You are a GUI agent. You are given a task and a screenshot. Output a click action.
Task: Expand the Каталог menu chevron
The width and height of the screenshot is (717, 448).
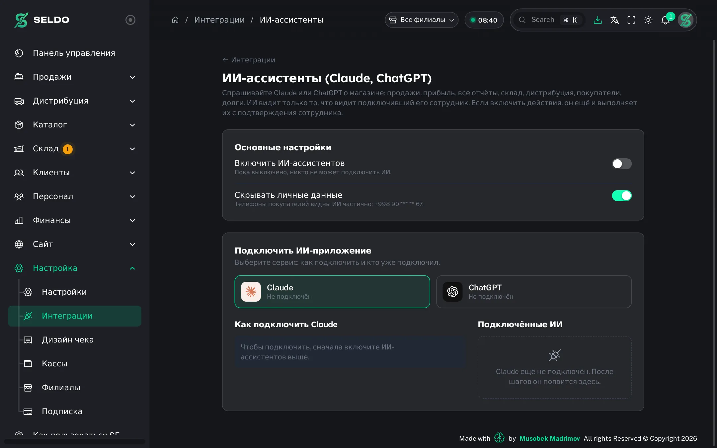(132, 125)
